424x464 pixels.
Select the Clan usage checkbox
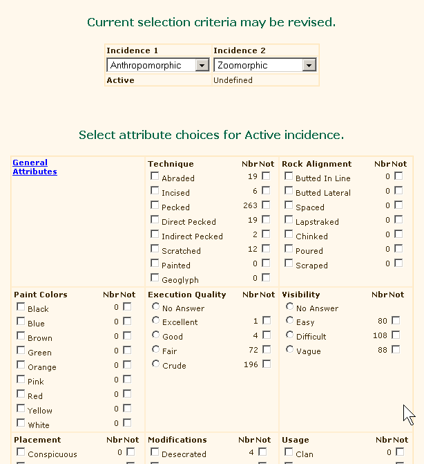point(289,452)
